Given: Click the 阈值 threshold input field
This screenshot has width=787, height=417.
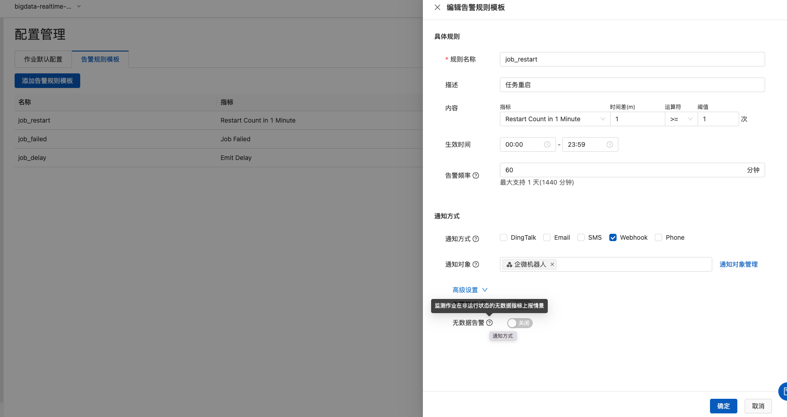Looking at the screenshot, I should 718,119.
